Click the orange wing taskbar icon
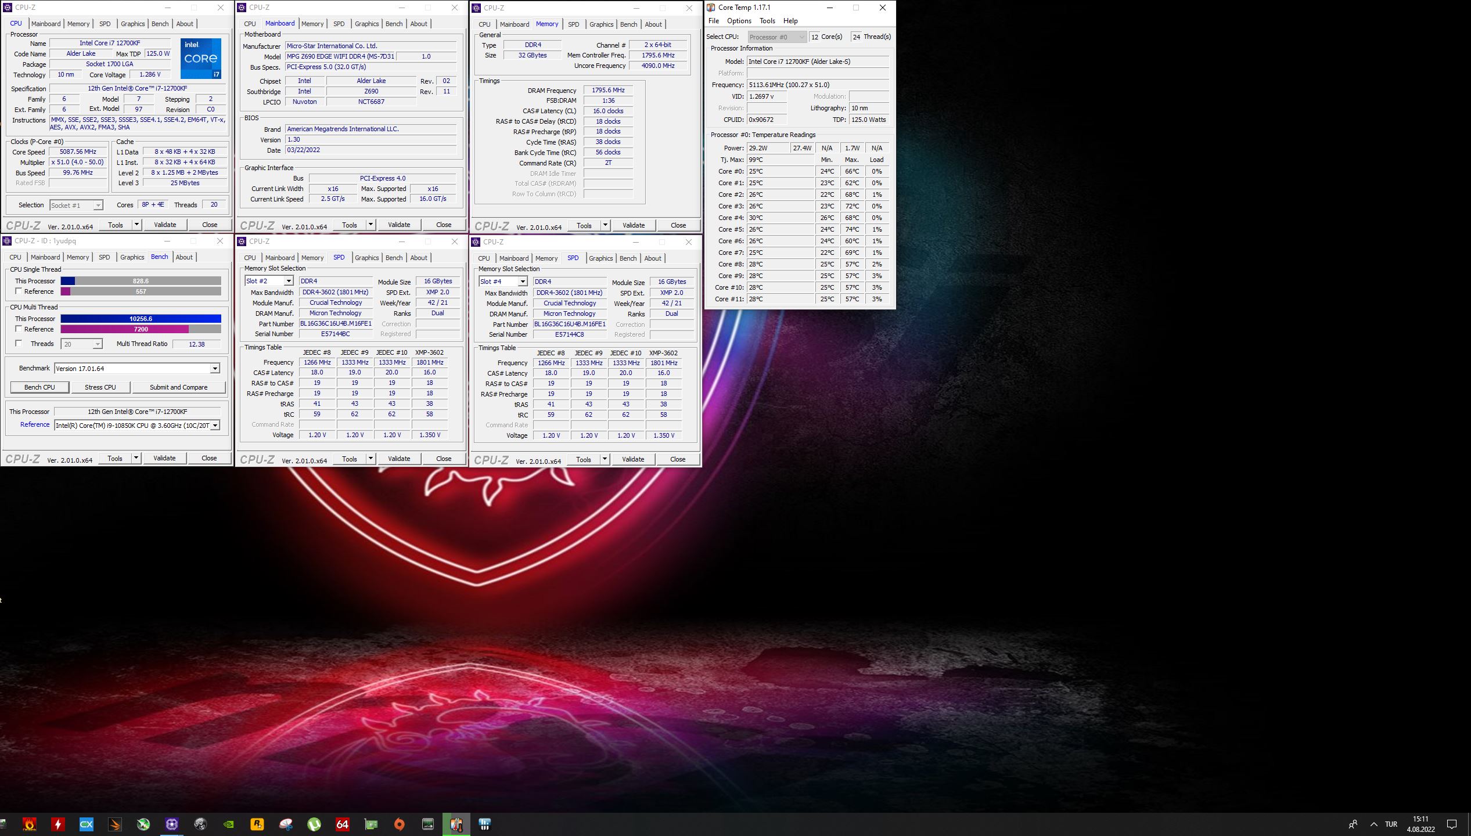Image resolution: width=1471 pixels, height=836 pixels. (x=115, y=824)
